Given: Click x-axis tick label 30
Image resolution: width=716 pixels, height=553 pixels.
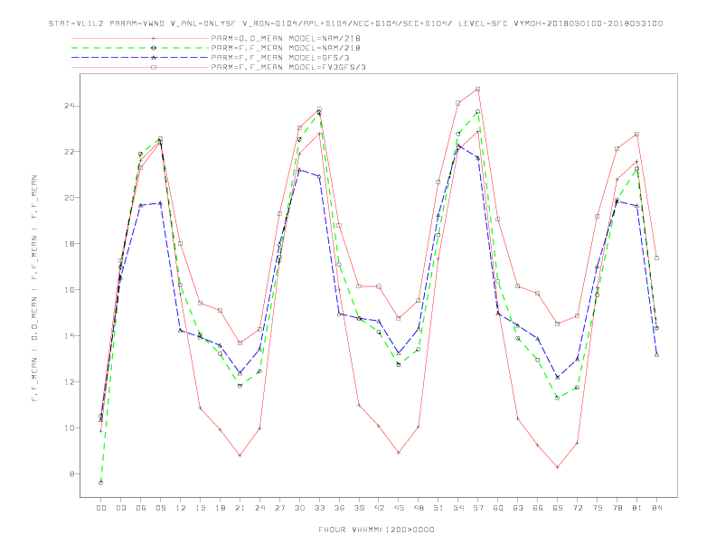Looking at the screenshot, I should [299, 508].
